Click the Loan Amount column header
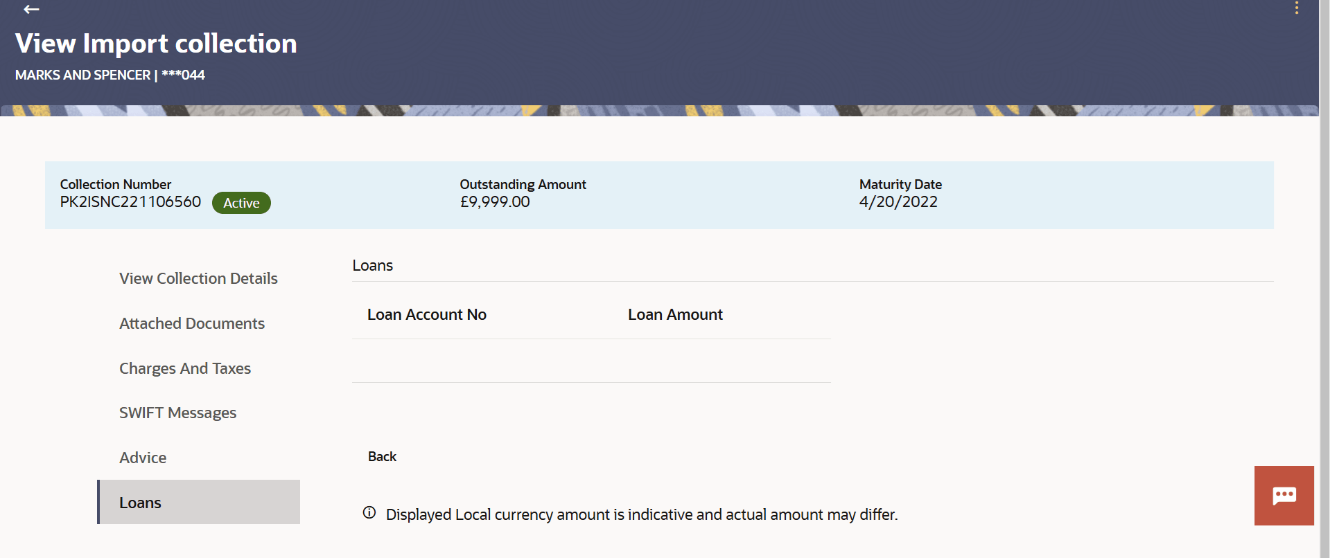Image resolution: width=1330 pixels, height=558 pixels. coord(675,314)
